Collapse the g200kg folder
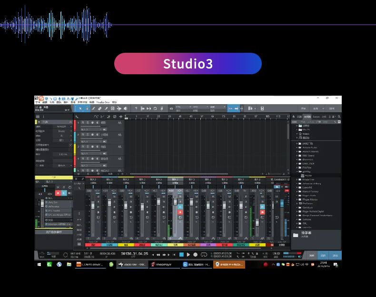Image resolution: width=376 pixels, height=297 pixels. 297,172
